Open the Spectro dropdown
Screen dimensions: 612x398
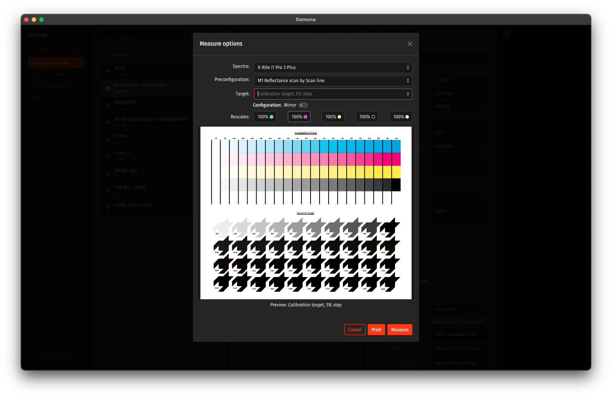tap(333, 67)
